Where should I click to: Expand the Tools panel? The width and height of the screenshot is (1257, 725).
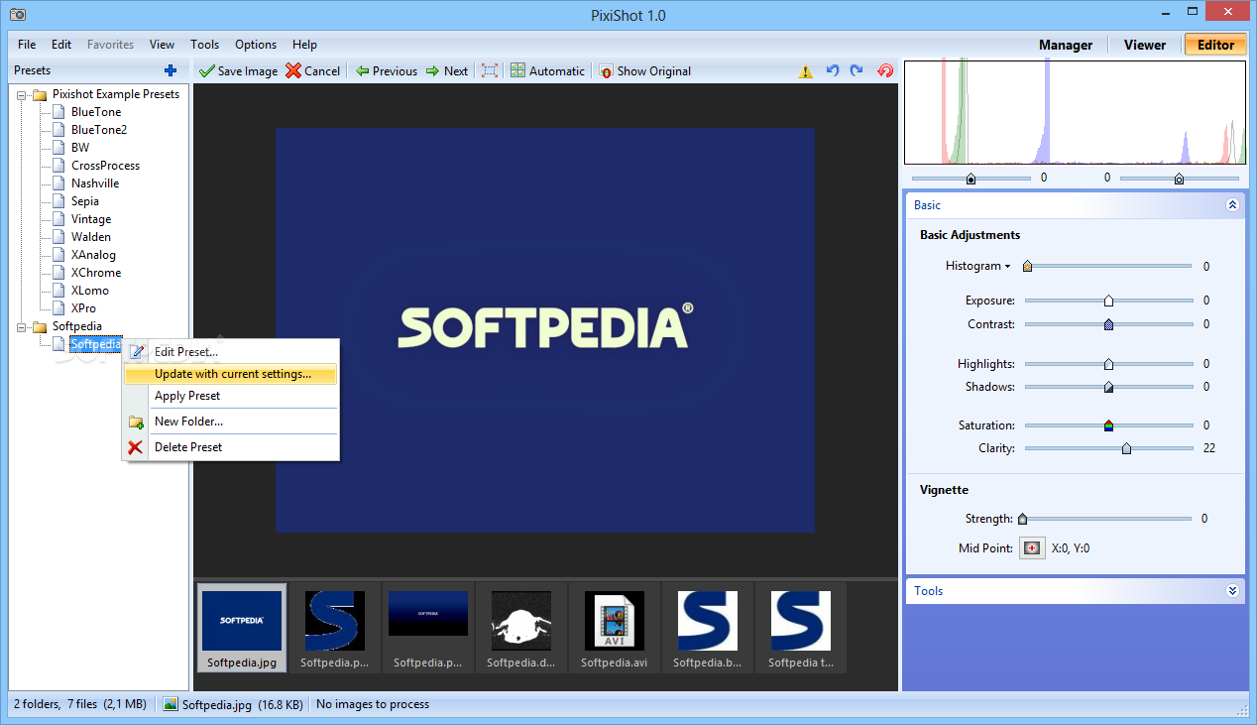[x=1232, y=591]
